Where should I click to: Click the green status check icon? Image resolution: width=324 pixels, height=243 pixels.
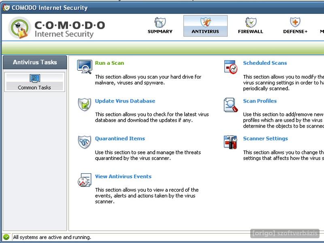click(x=6, y=237)
